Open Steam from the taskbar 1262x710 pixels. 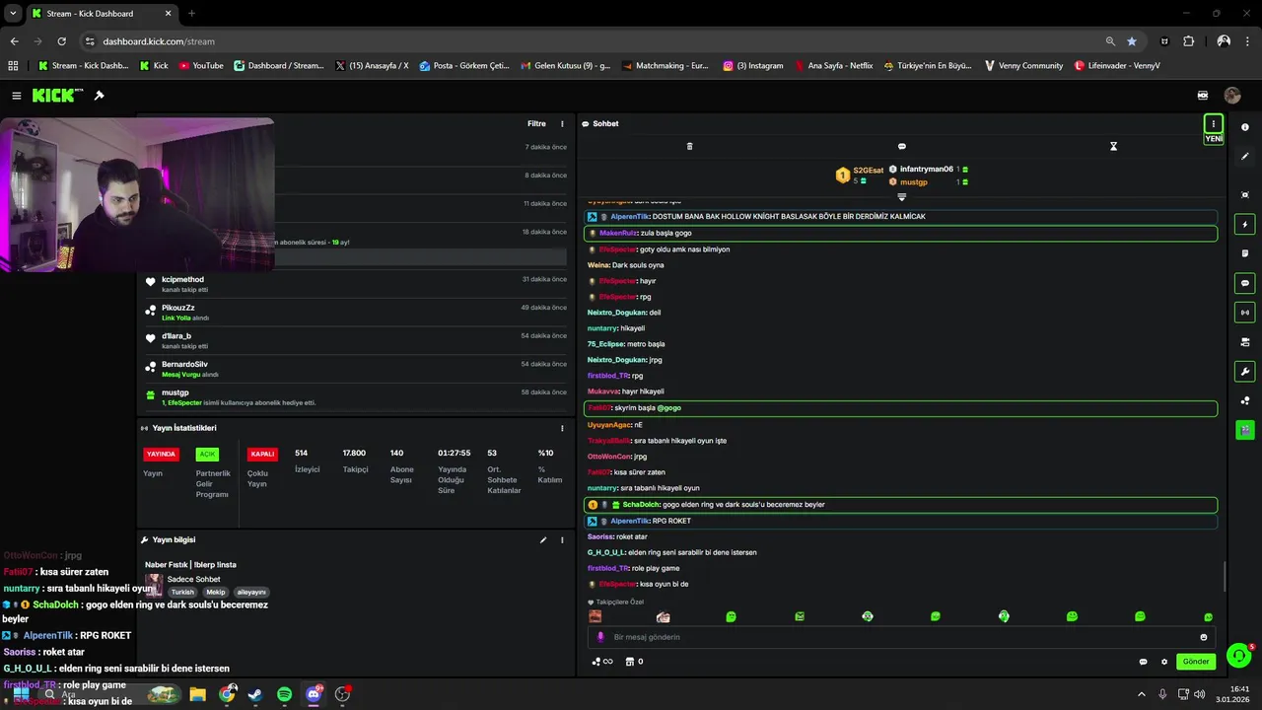255,694
